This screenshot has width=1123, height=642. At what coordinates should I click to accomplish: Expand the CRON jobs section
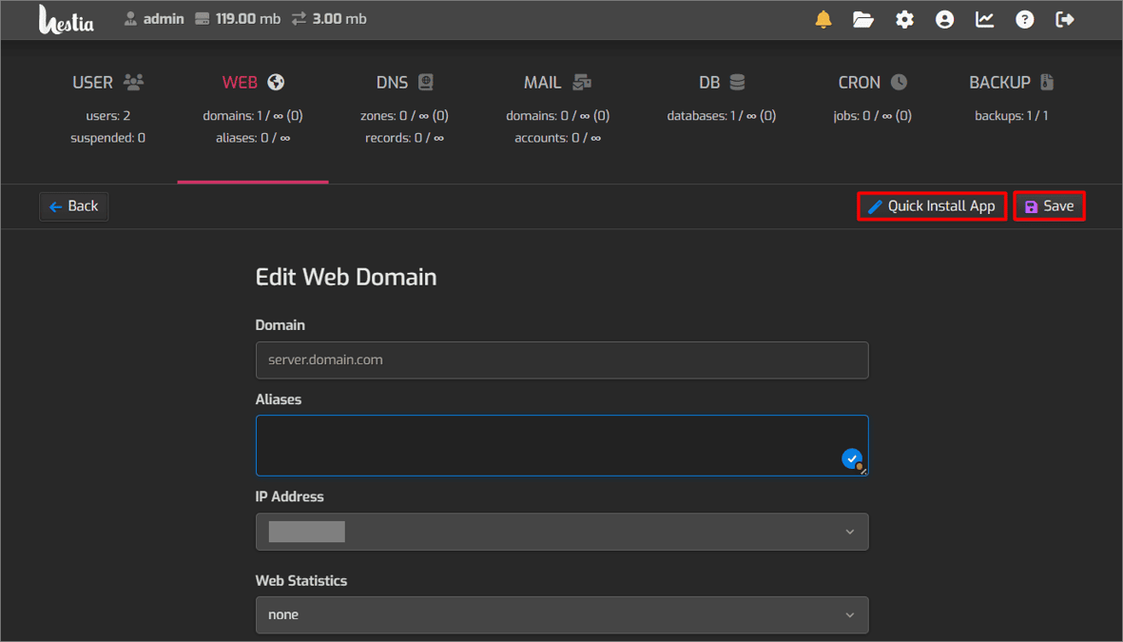point(871,82)
